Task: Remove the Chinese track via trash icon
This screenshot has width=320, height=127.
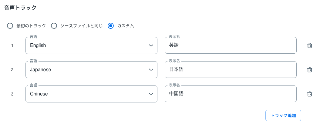Action: point(309,94)
